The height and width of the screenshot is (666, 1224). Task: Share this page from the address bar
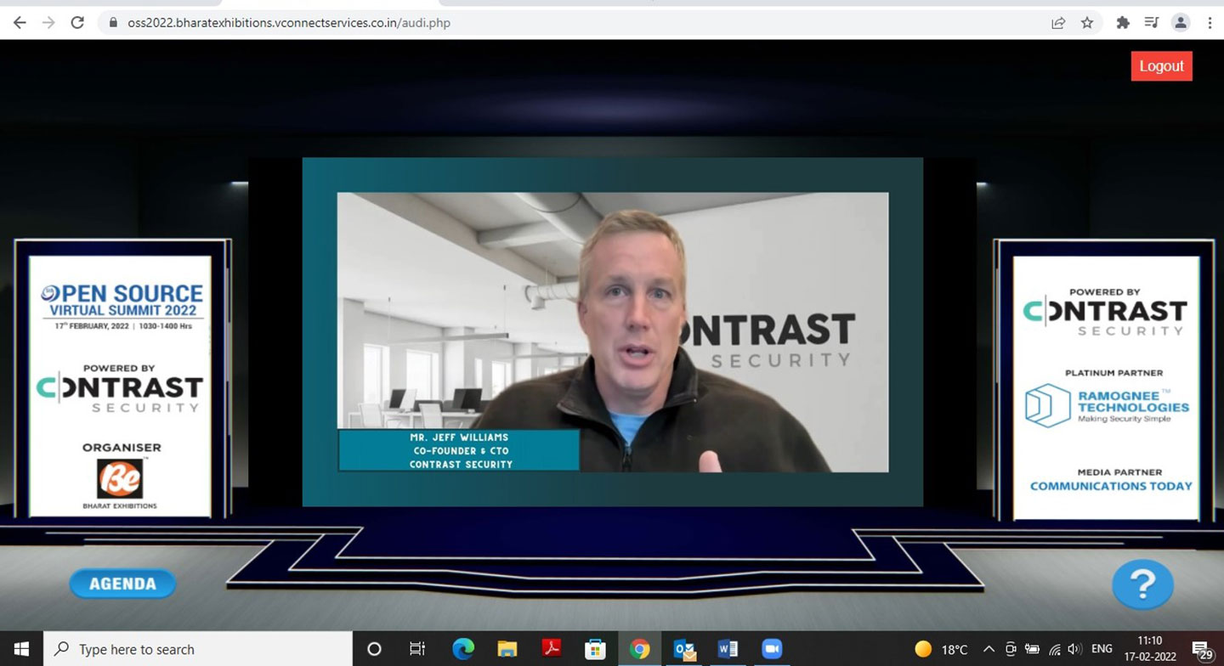click(x=1058, y=23)
